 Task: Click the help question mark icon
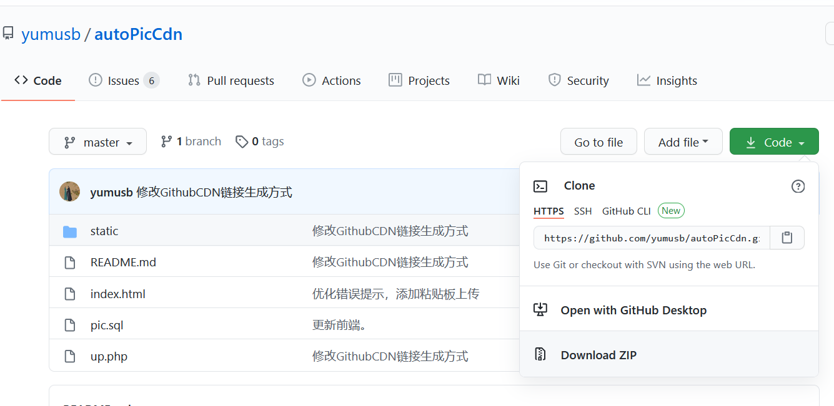point(798,186)
